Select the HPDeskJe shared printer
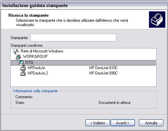 pyautogui.click(x=36, y=68)
